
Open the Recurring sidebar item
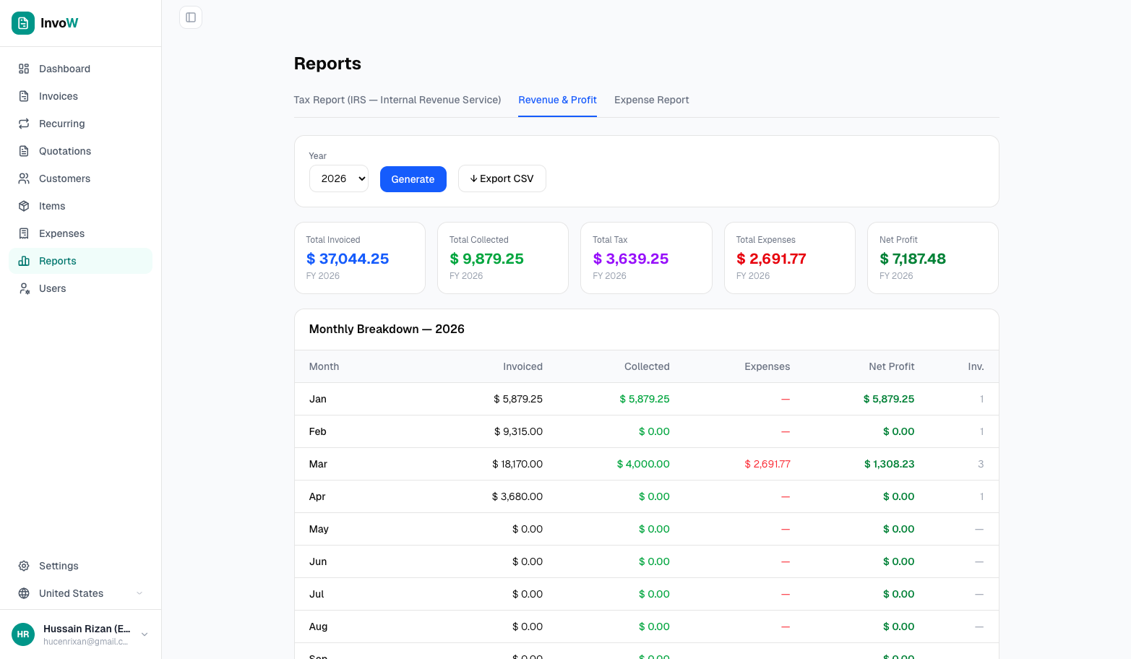[x=80, y=124]
